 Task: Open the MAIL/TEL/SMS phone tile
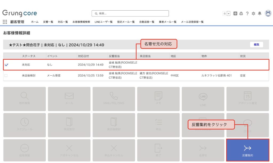click(x=114, y=99)
